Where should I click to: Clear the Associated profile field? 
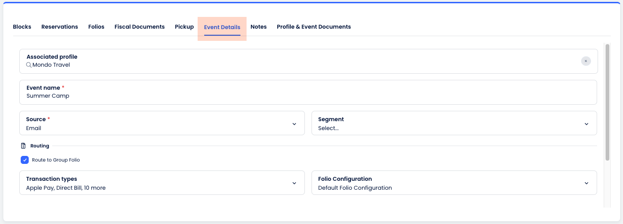(x=586, y=61)
